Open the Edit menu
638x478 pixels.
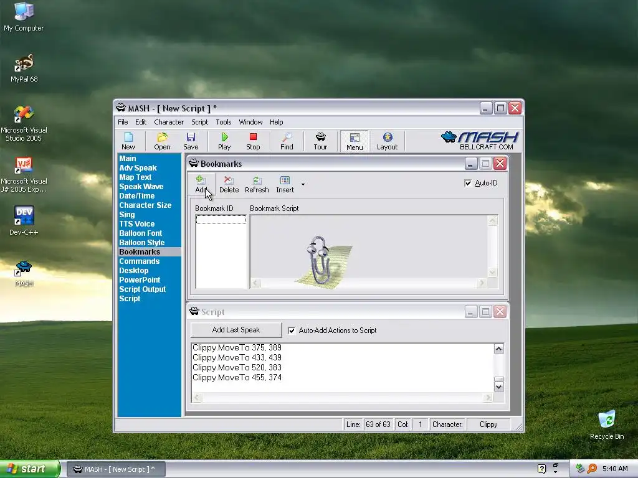tap(141, 122)
